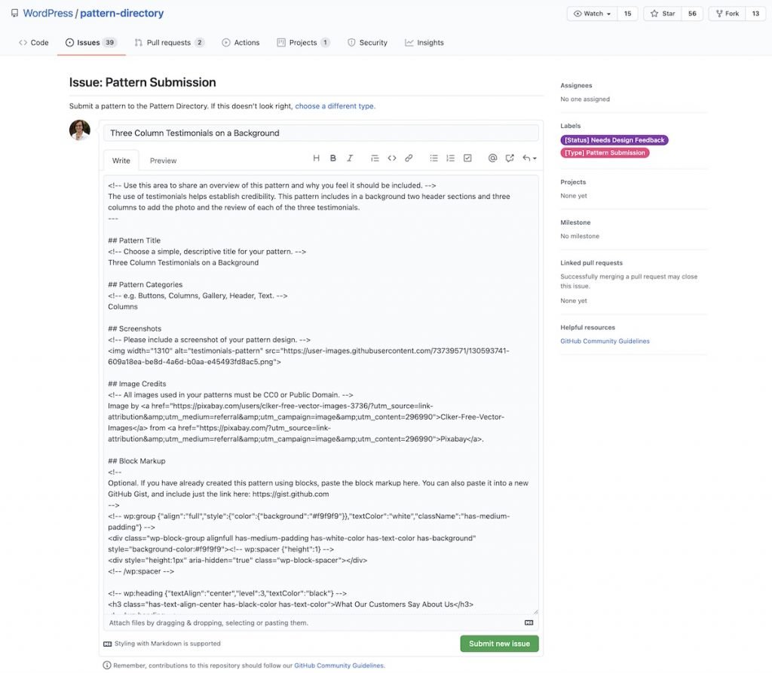
Task: Open the Insights tab
Action: tap(424, 43)
